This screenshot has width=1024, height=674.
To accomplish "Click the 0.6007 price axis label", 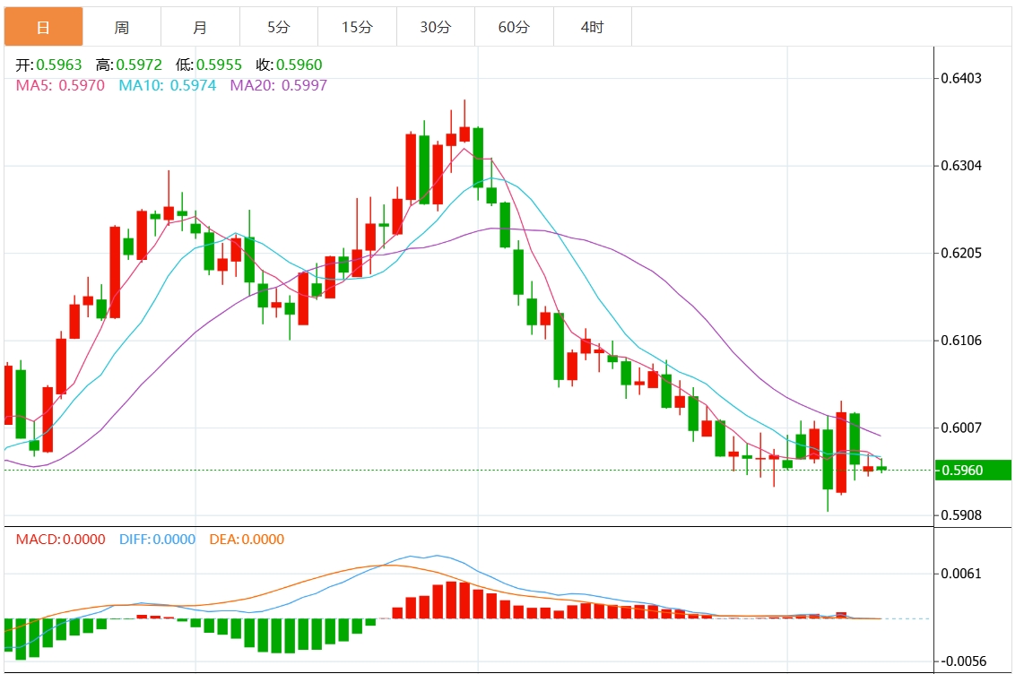I will coord(960,428).
